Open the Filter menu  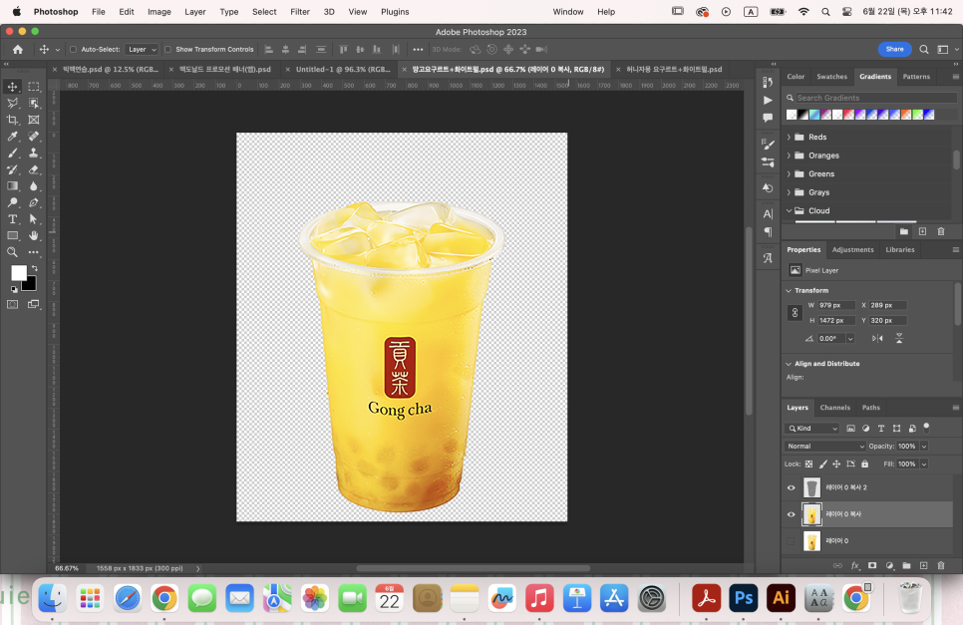300,12
